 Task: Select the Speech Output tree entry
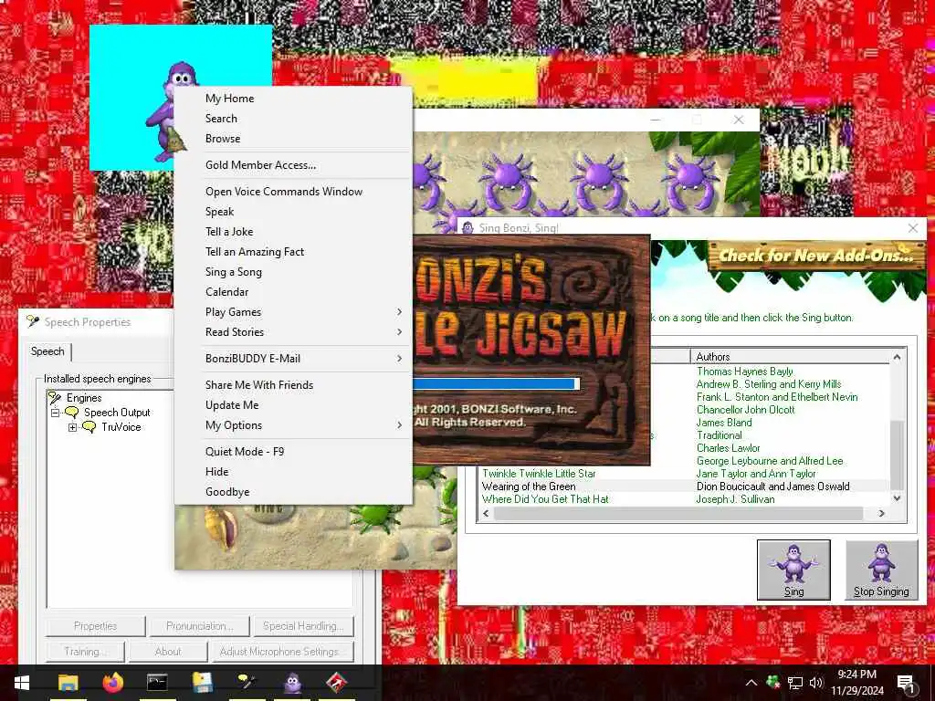click(x=117, y=413)
